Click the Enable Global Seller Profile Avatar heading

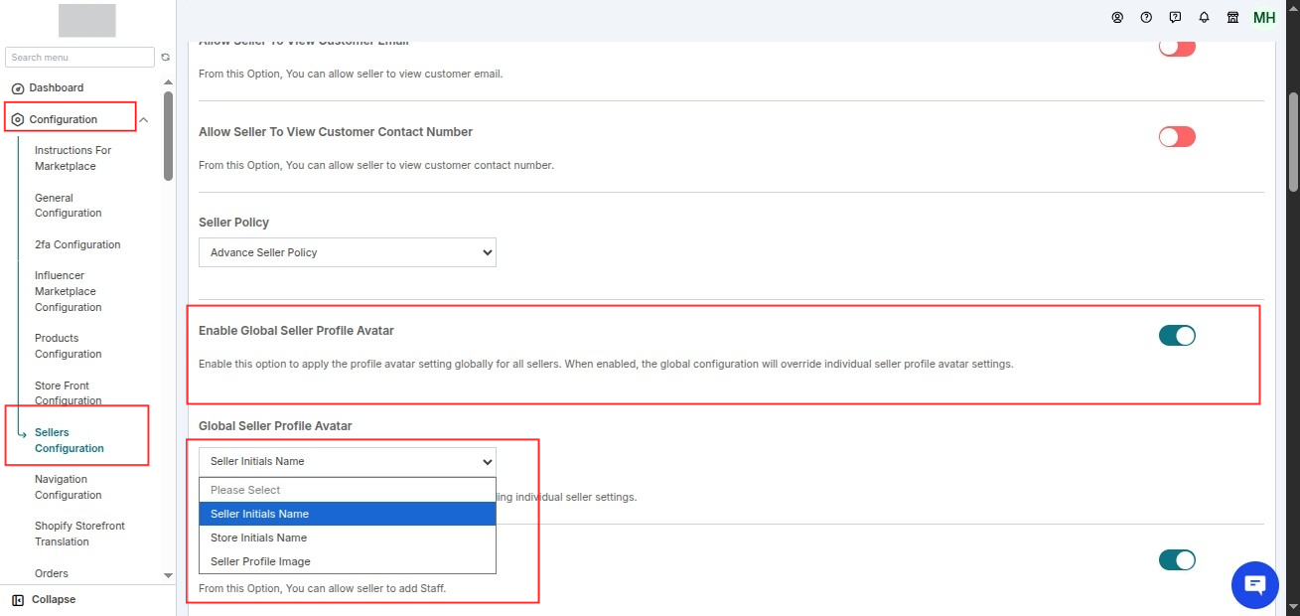[x=297, y=331]
